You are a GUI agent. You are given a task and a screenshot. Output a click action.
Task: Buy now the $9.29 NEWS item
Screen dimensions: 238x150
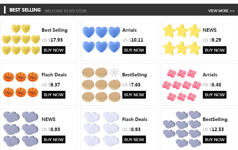(x=215, y=50)
